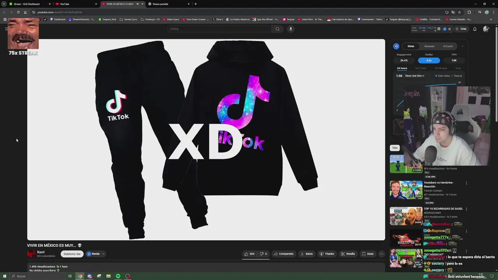The height and width of the screenshot is (280, 498).
Task: Click the Desa save button
Action: point(368,254)
